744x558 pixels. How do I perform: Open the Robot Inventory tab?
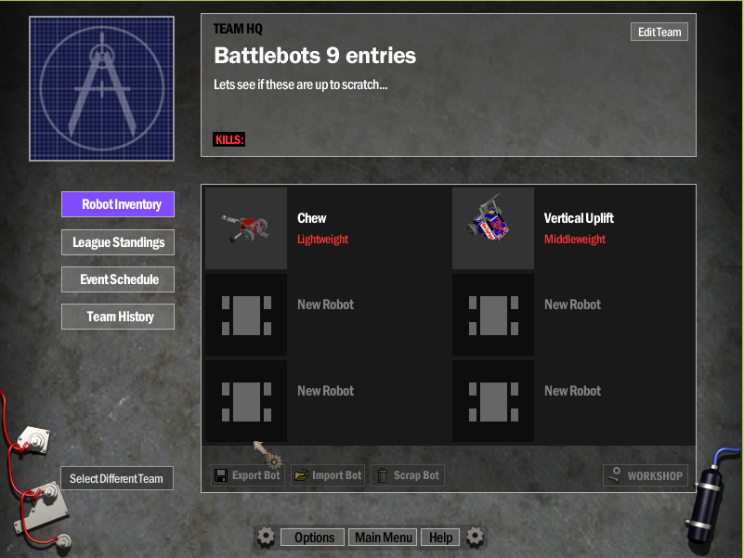point(118,204)
